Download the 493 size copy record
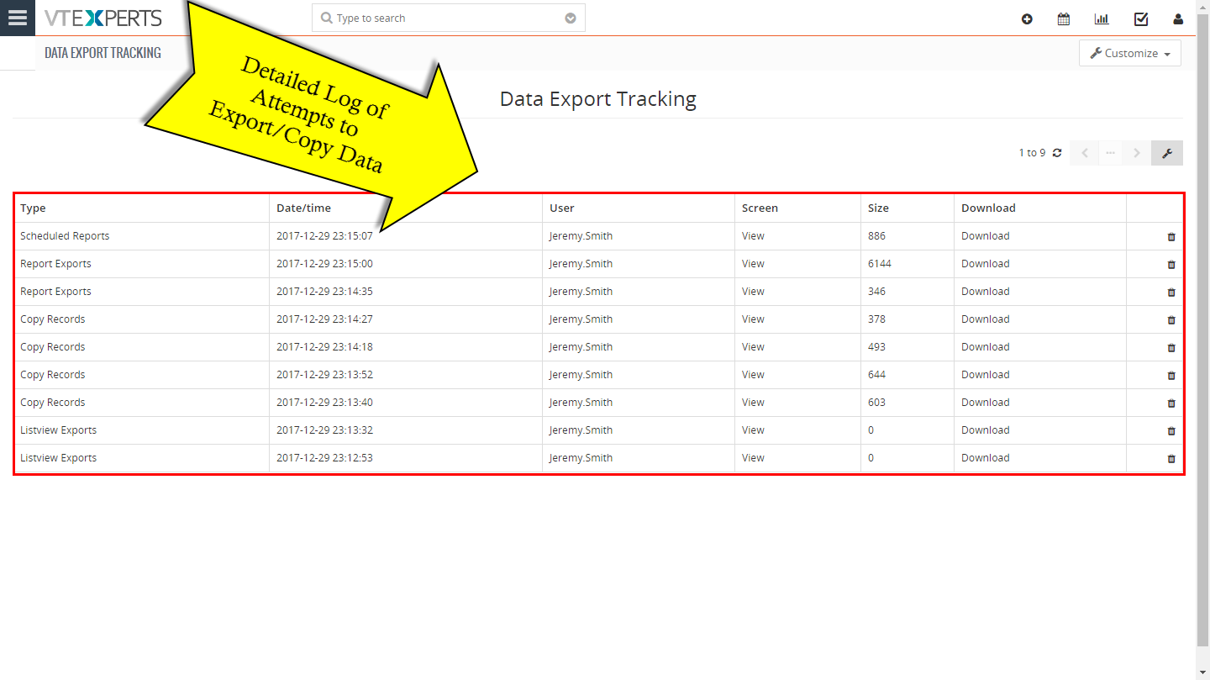The height and width of the screenshot is (680, 1210). coord(986,346)
